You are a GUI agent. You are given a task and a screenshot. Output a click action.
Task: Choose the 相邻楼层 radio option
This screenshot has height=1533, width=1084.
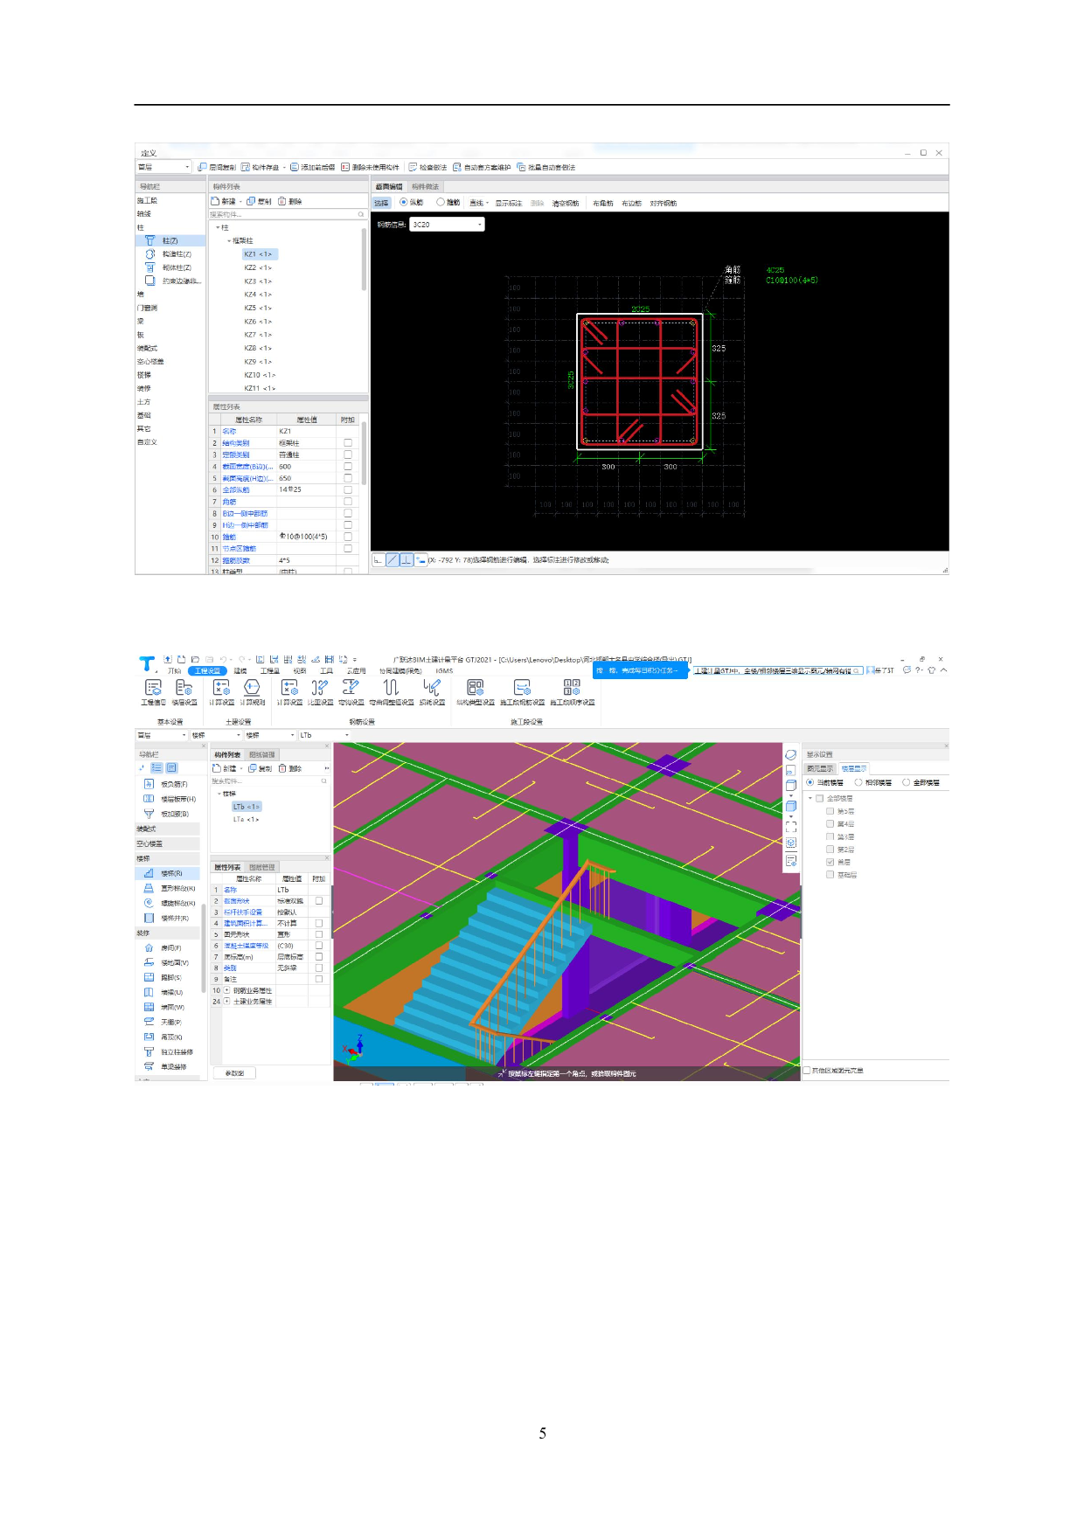click(x=858, y=783)
